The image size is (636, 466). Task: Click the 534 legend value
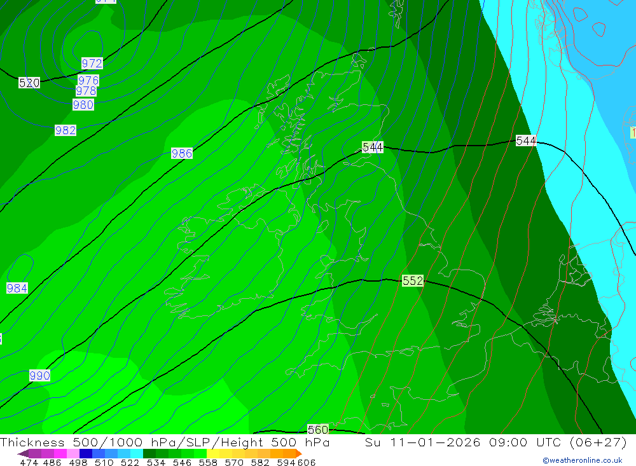click(x=156, y=462)
